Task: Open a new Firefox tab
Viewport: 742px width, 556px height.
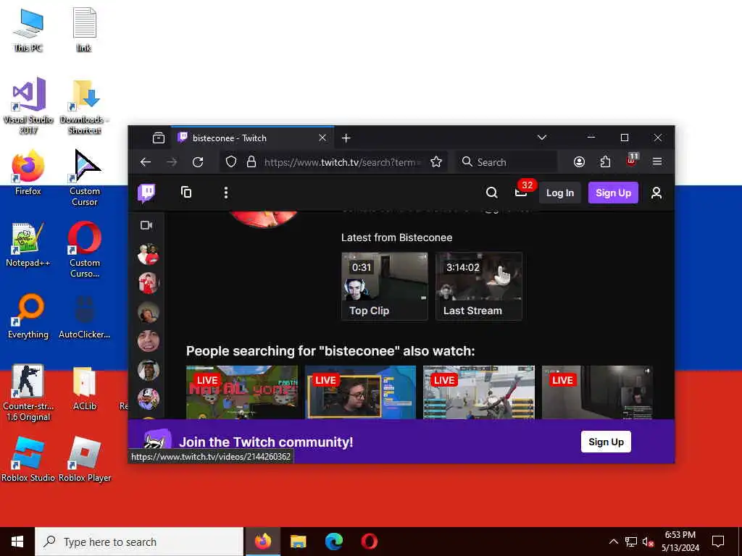Action: (x=346, y=138)
